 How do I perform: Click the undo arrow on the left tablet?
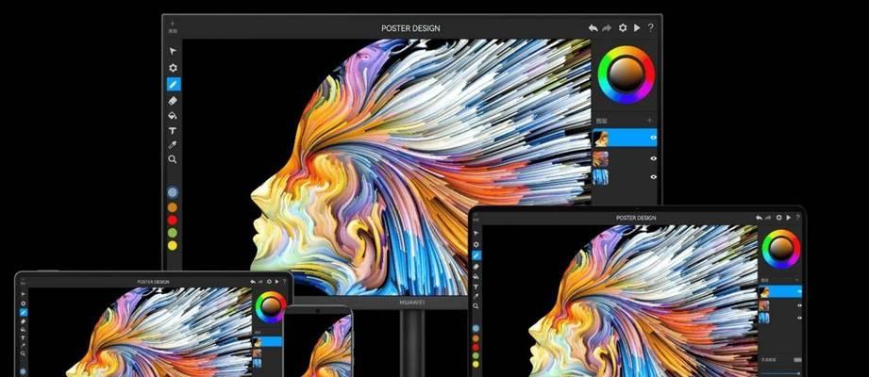click(x=253, y=282)
